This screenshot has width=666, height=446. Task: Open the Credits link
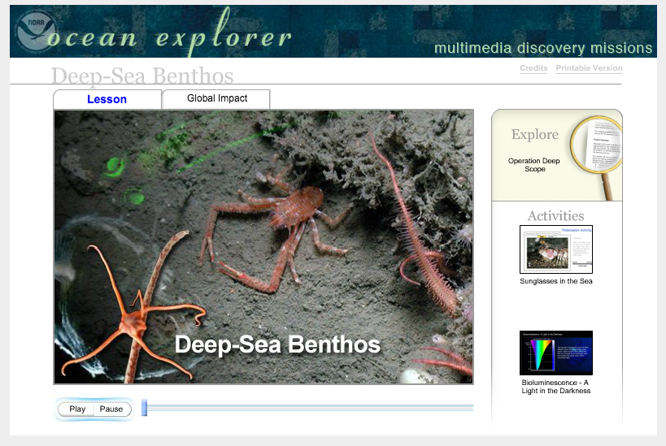coord(533,68)
